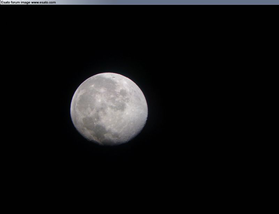Click the moon's rough shadowed right edge
This screenshot has width=279, height=214.
point(146,117)
